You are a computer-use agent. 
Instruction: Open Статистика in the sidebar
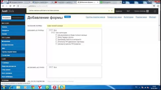point(13,55)
